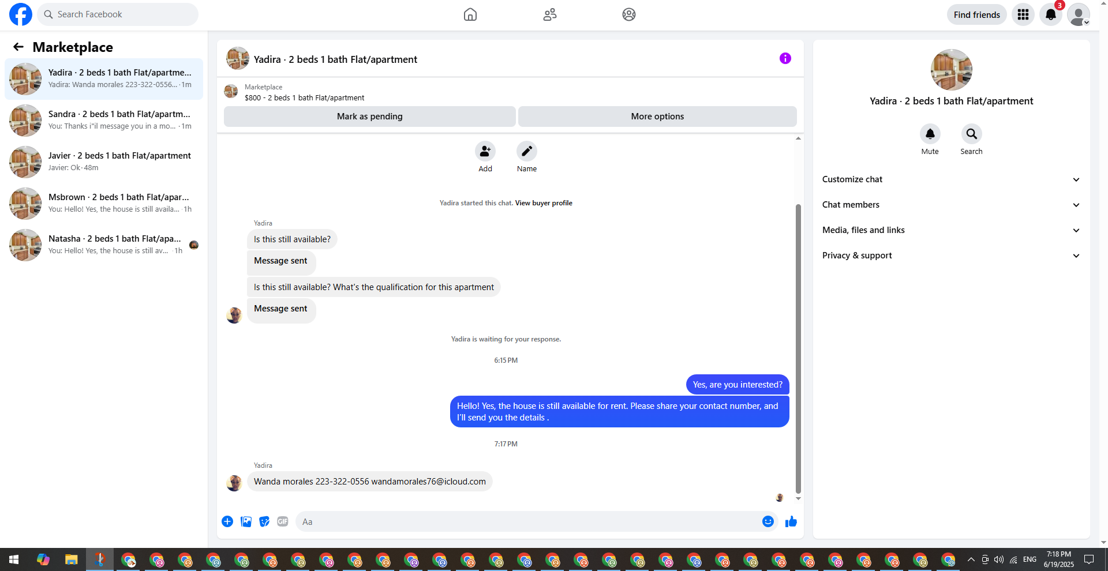
Task: Click the 'Hello! Yes, the house' message
Action: 619,412
